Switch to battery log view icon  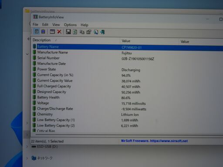43,31
